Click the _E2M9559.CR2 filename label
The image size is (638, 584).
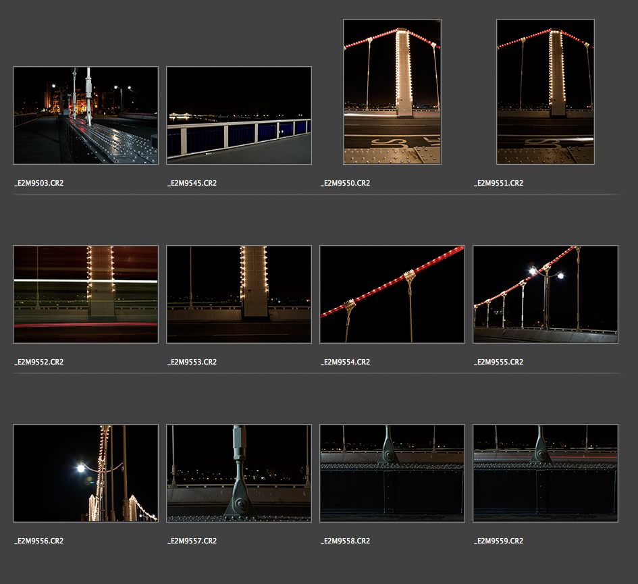[x=499, y=541]
